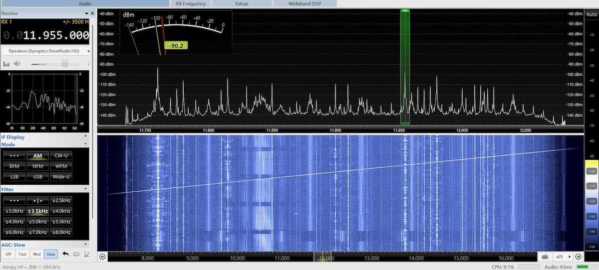This screenshot has width=599, height=270.
Task: Mute audio with the speaker icon
Action: click(17, 63)
